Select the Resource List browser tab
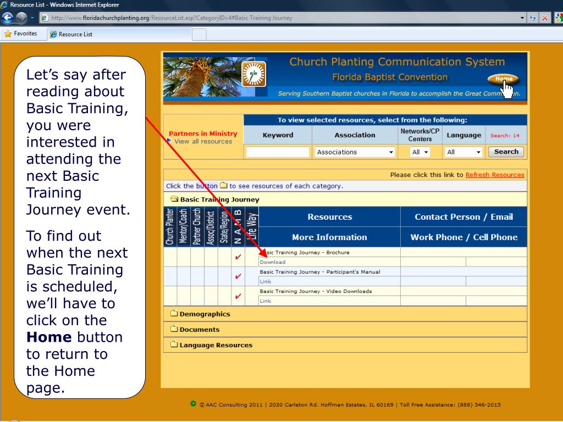The width and height of the screenshot is (563, 422). (120, 34)
